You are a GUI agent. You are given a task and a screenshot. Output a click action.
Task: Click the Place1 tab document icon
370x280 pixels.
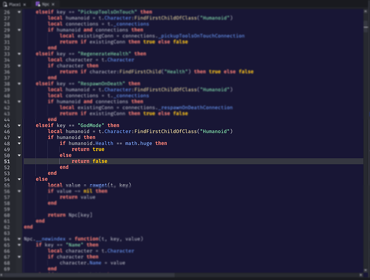pos(5,4)
